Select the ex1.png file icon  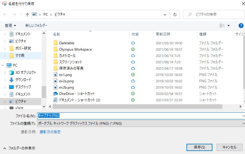(56, 74)
